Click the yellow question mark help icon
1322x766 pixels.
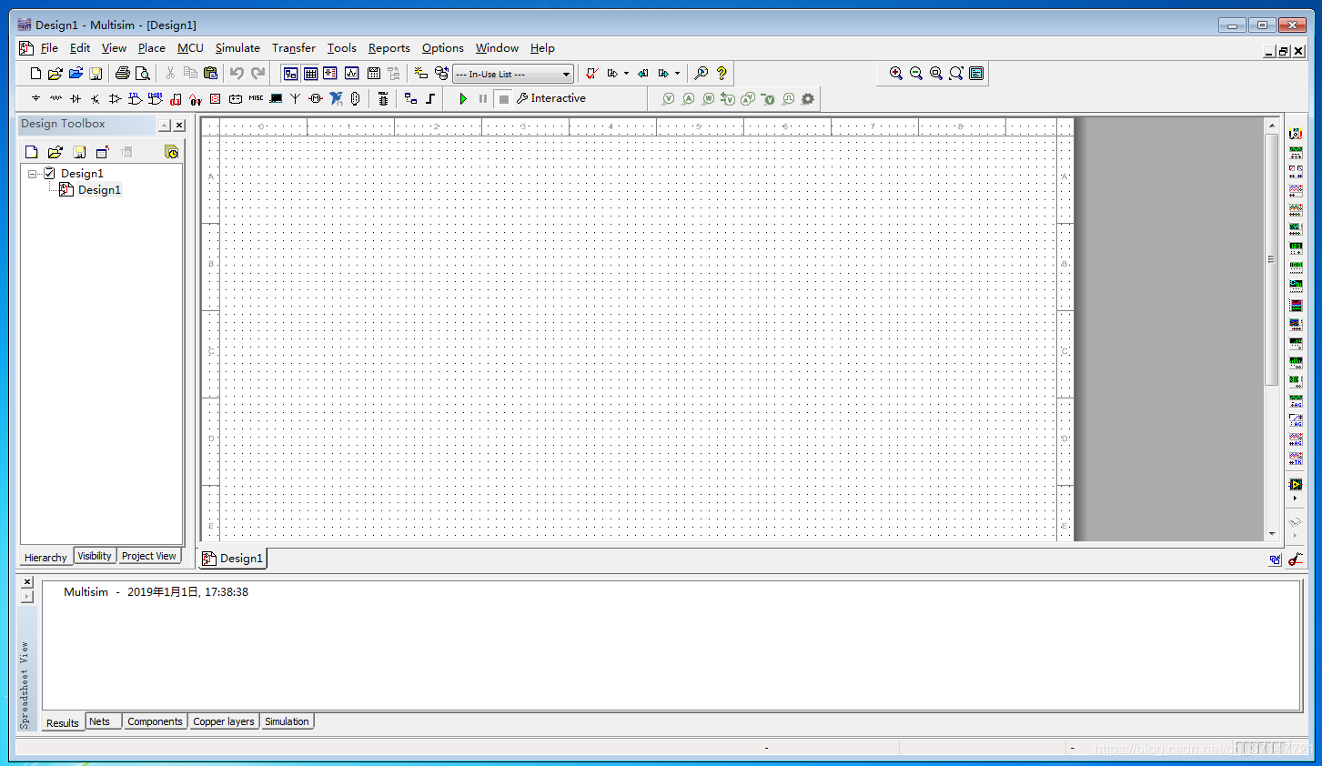pos(722,74)
